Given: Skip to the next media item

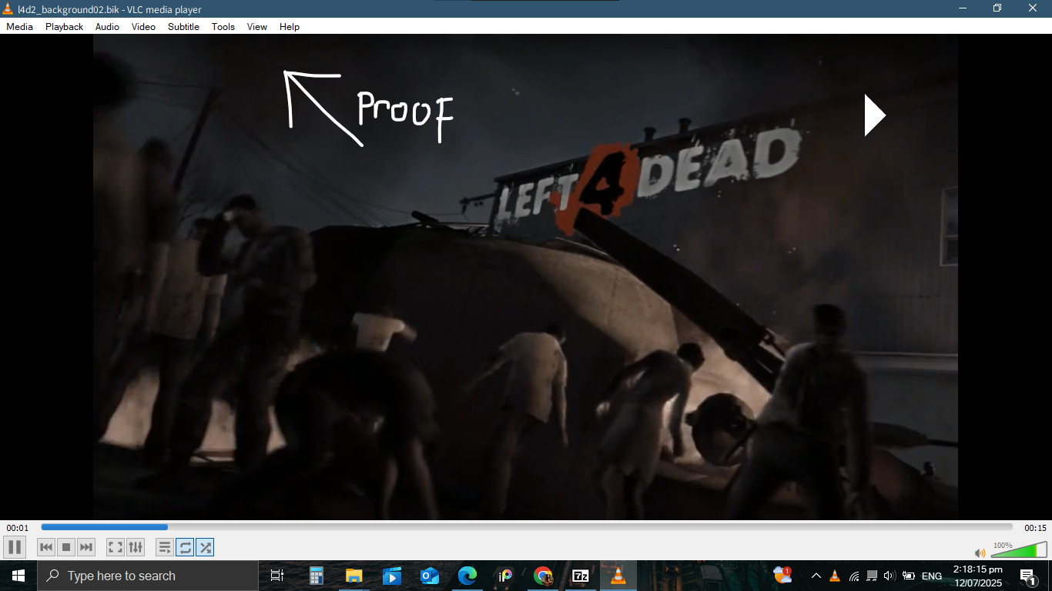Looking at the screenshot, I should (85, 546).
